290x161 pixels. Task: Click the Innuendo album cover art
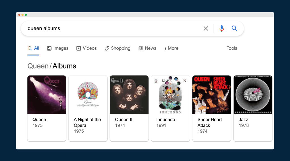tap(170, 95)
